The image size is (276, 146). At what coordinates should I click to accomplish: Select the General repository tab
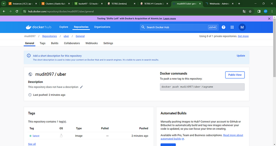click(x=29, y=43)
